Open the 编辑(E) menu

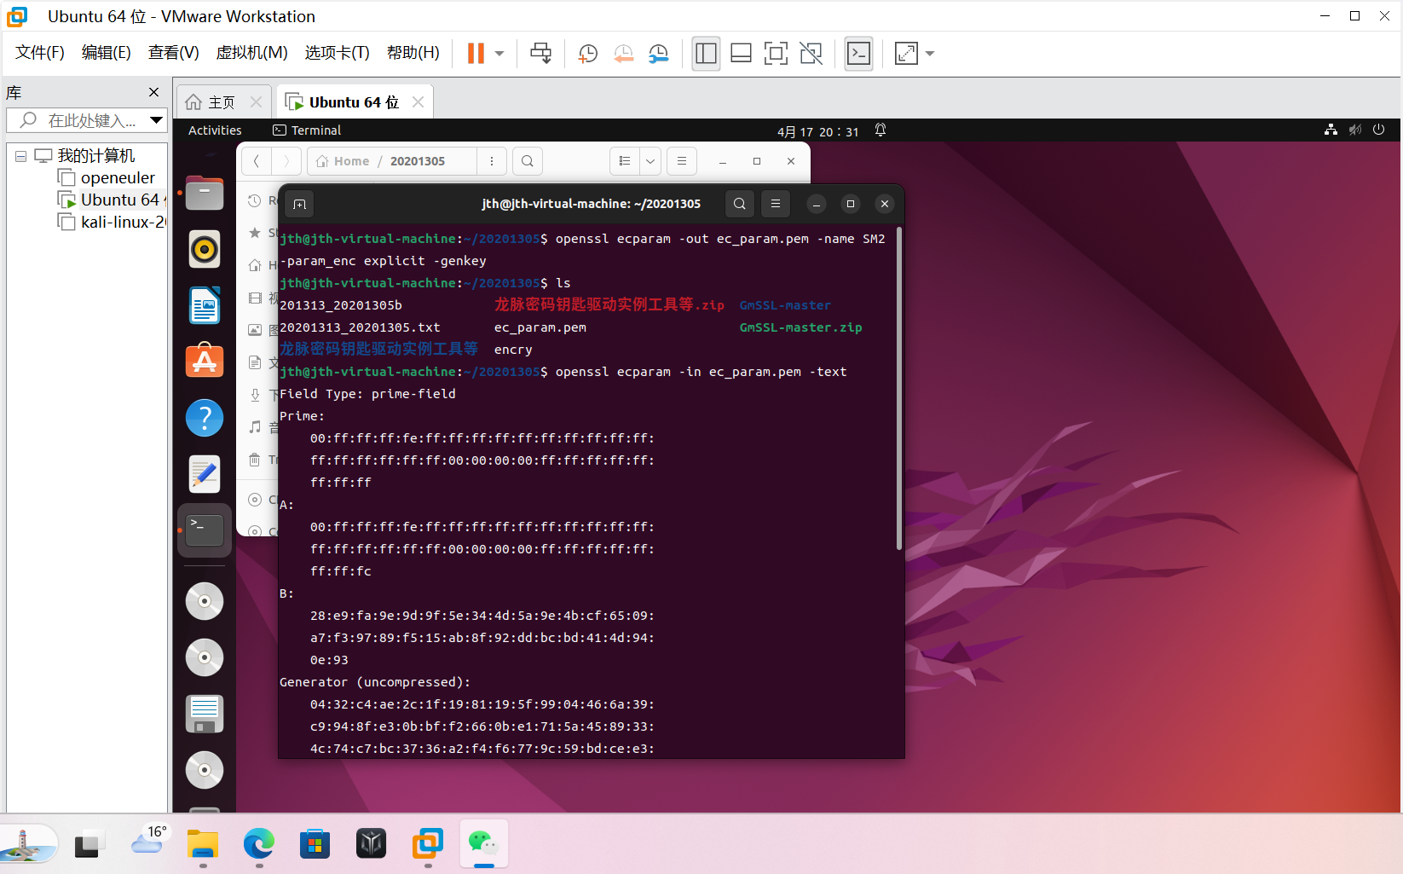(106, 53)
